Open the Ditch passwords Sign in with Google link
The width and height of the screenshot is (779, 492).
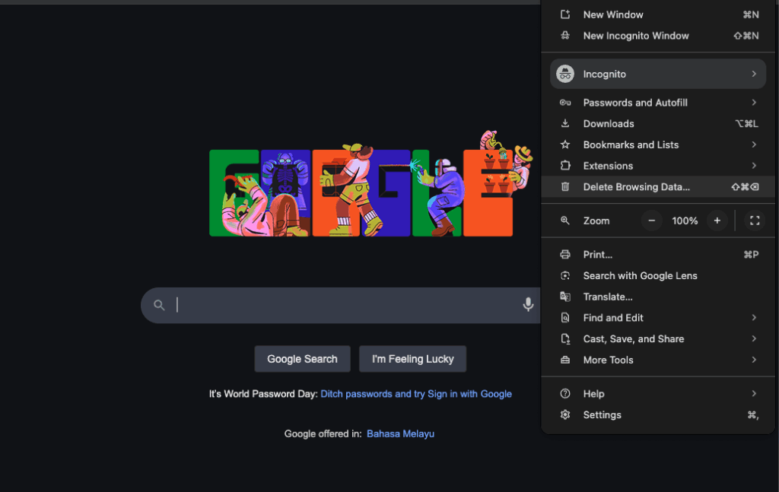coord(416,394)
